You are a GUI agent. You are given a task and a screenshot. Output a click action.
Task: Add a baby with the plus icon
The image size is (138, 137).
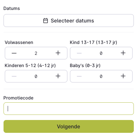(x=123, y=76)
